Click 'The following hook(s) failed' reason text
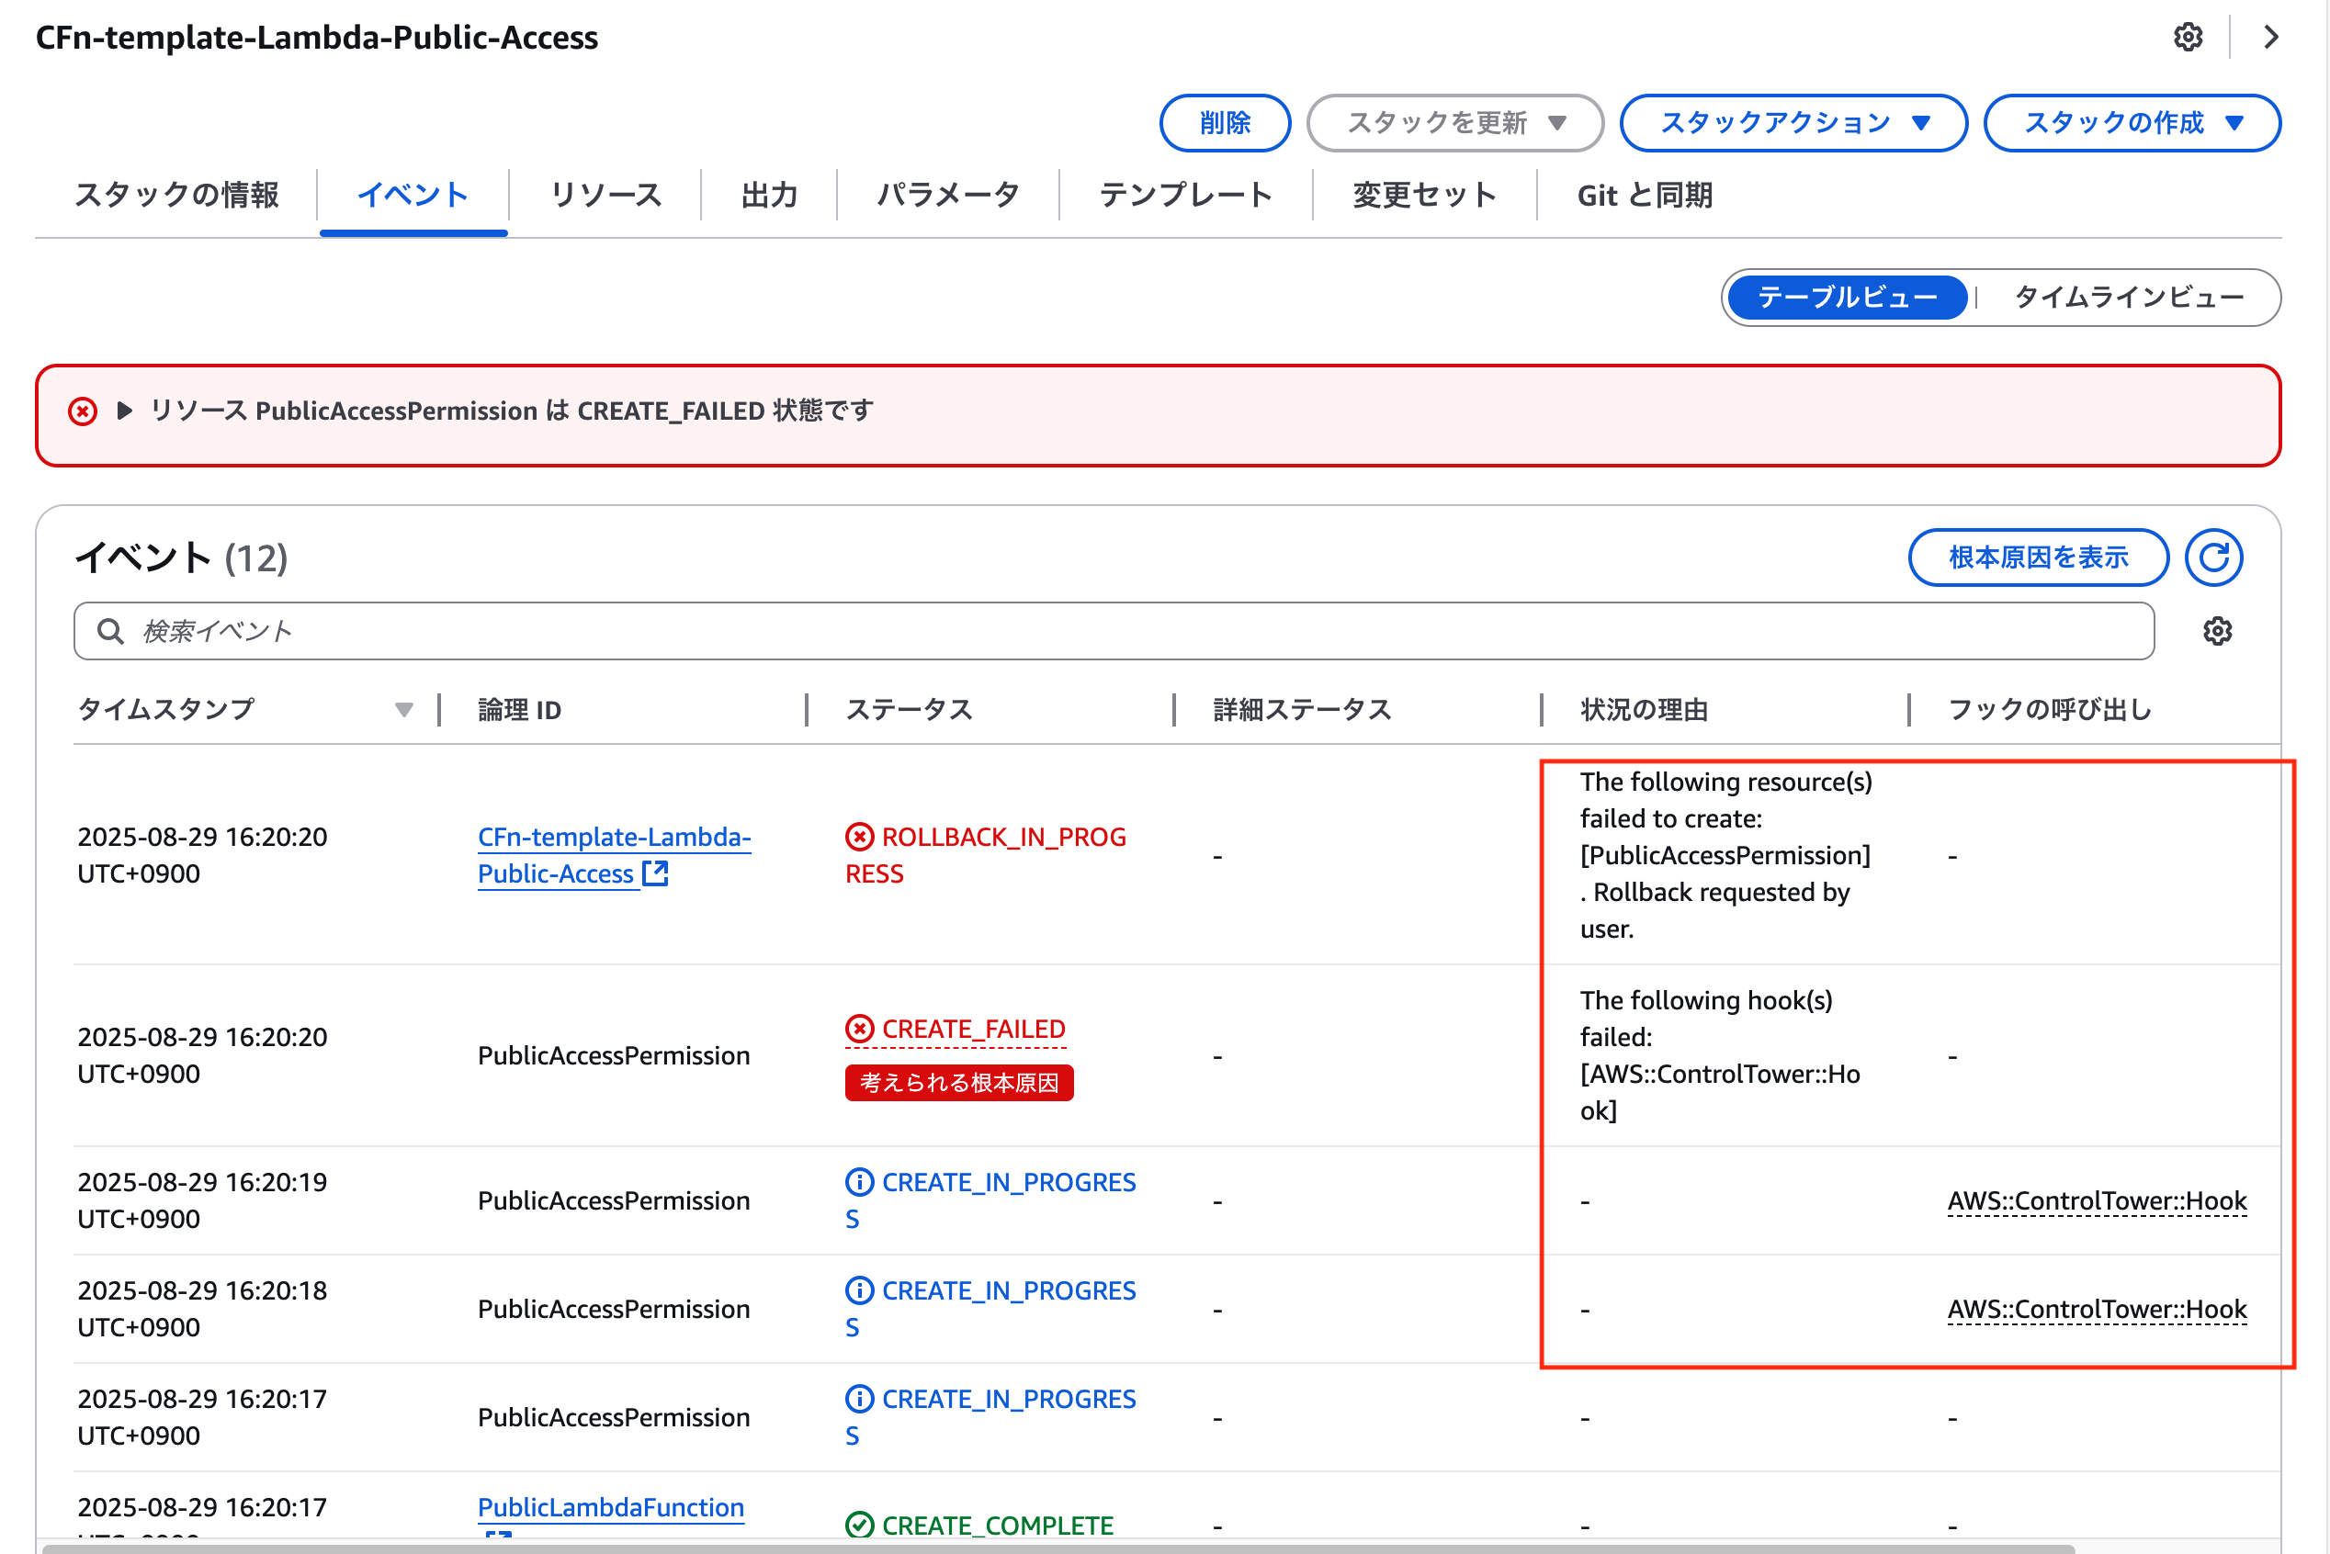Viewport: 2330px width, 1554px height. click(1720, 1055)
